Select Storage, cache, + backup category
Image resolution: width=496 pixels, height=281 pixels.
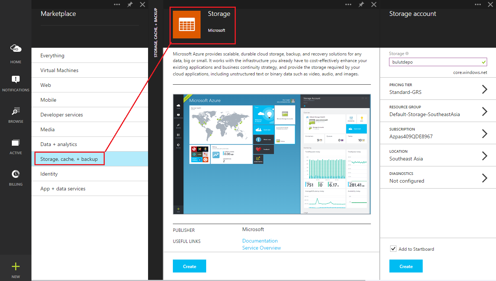click(x=90, y=159)
